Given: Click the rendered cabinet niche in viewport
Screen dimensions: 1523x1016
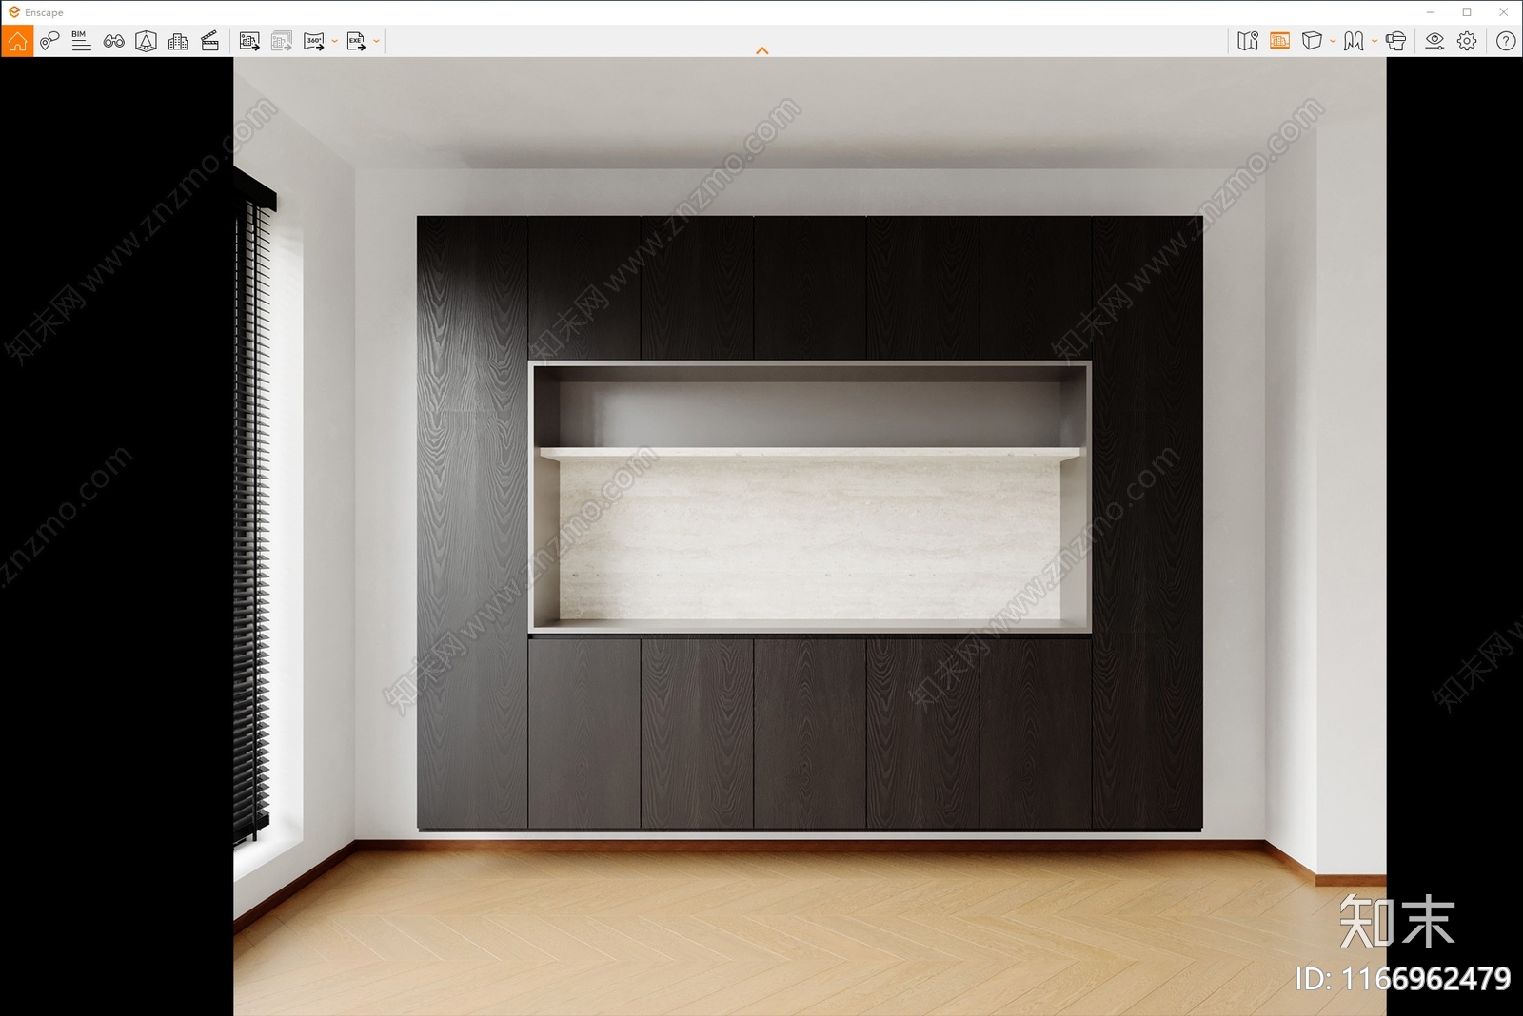Looking at the screenshot, I should [810, 498].
